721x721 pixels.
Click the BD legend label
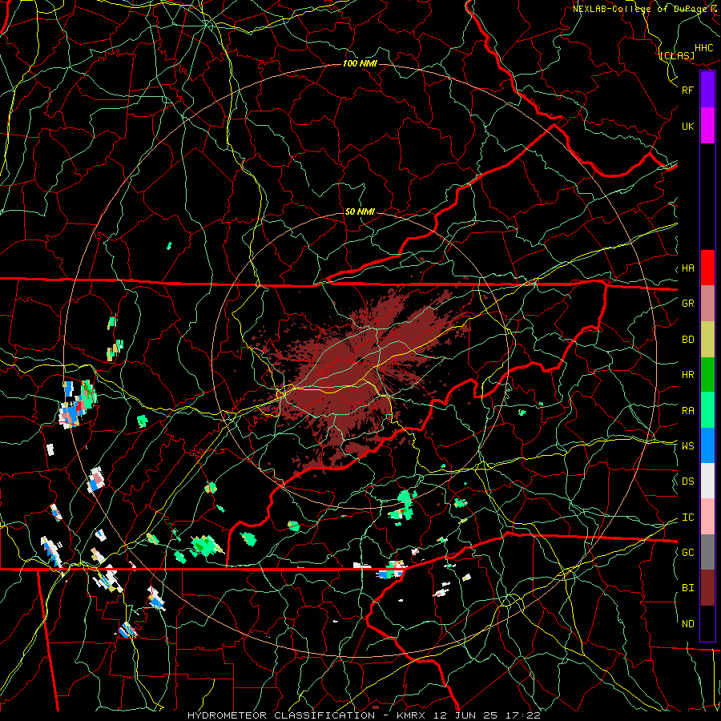point(688,340)
